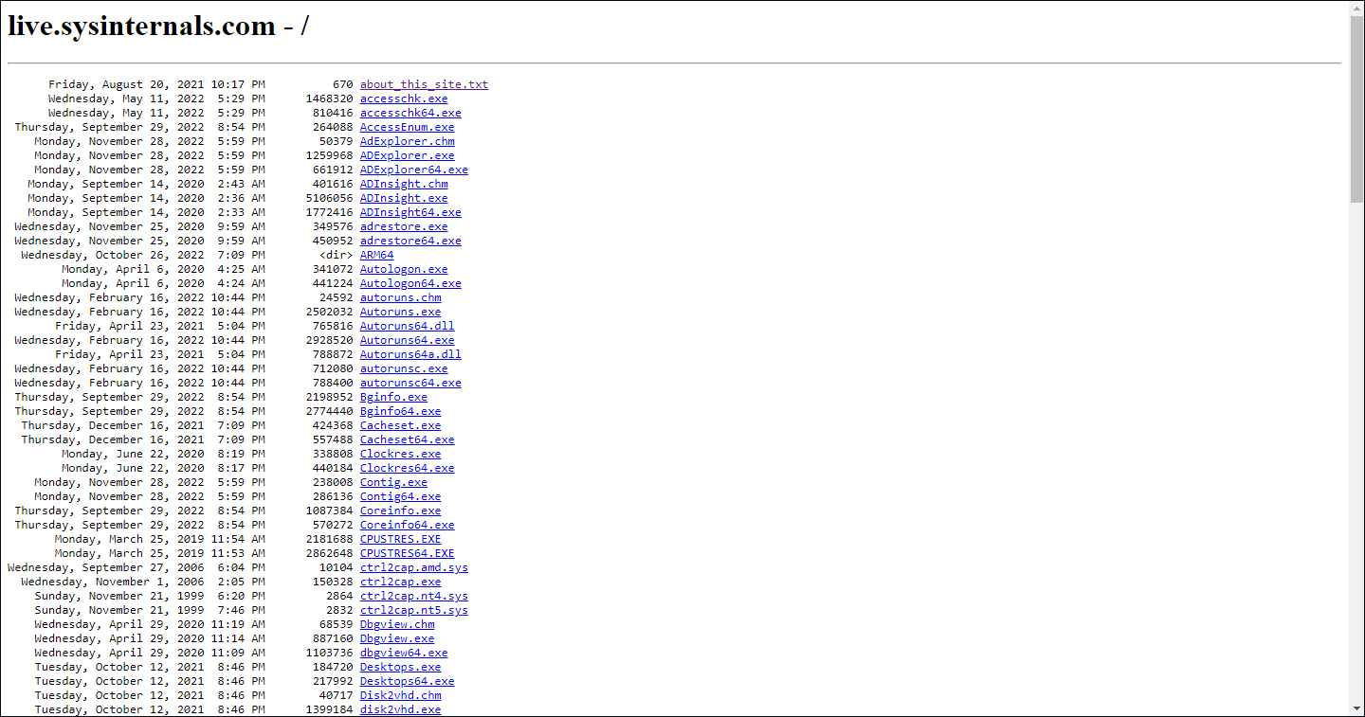Download Coreinfo.exe
Image resolution: width=1365 pixels, height=717 pixels.
(399, 510)
